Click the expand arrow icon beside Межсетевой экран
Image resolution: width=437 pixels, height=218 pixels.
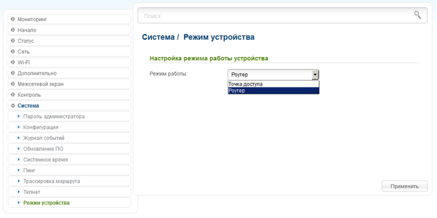(x=13, y=84)
